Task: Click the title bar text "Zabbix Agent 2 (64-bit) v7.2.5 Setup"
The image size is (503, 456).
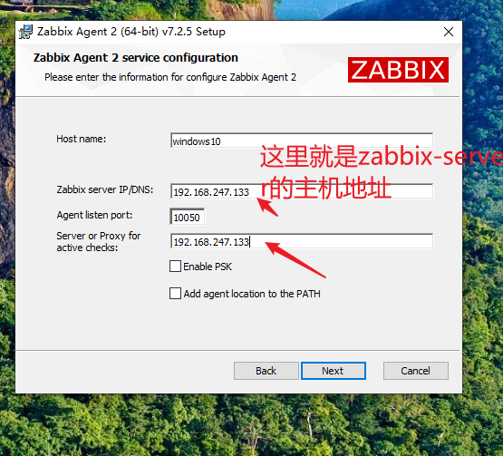Action: pos(131,32)
